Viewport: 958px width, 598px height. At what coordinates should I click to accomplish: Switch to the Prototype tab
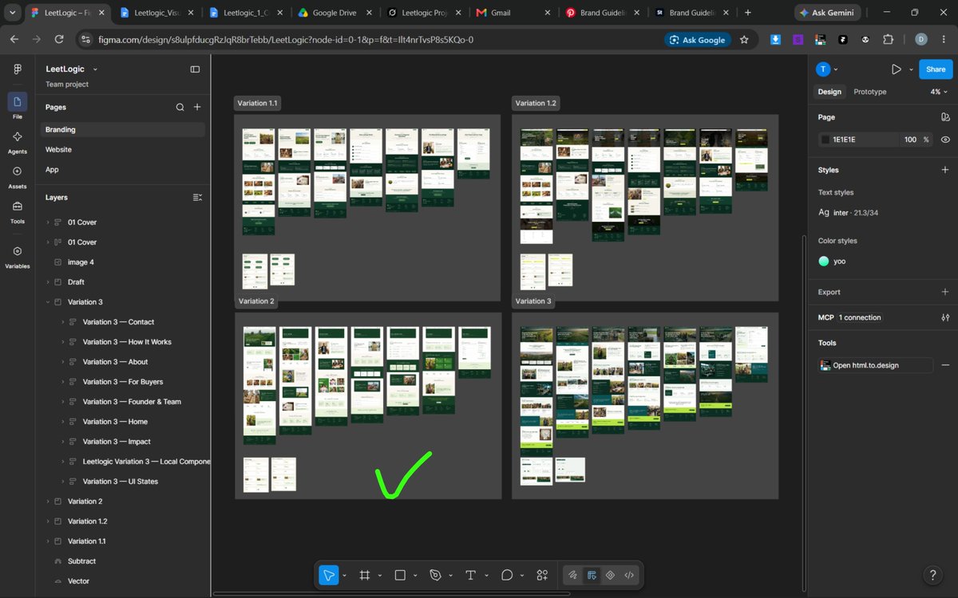[869, 92]
